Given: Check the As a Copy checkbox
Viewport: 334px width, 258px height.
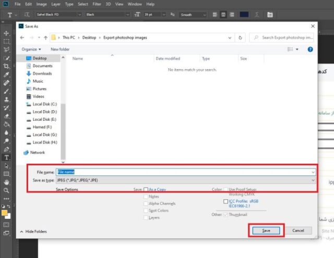Looking at the screenshot, I should (146, 189).
